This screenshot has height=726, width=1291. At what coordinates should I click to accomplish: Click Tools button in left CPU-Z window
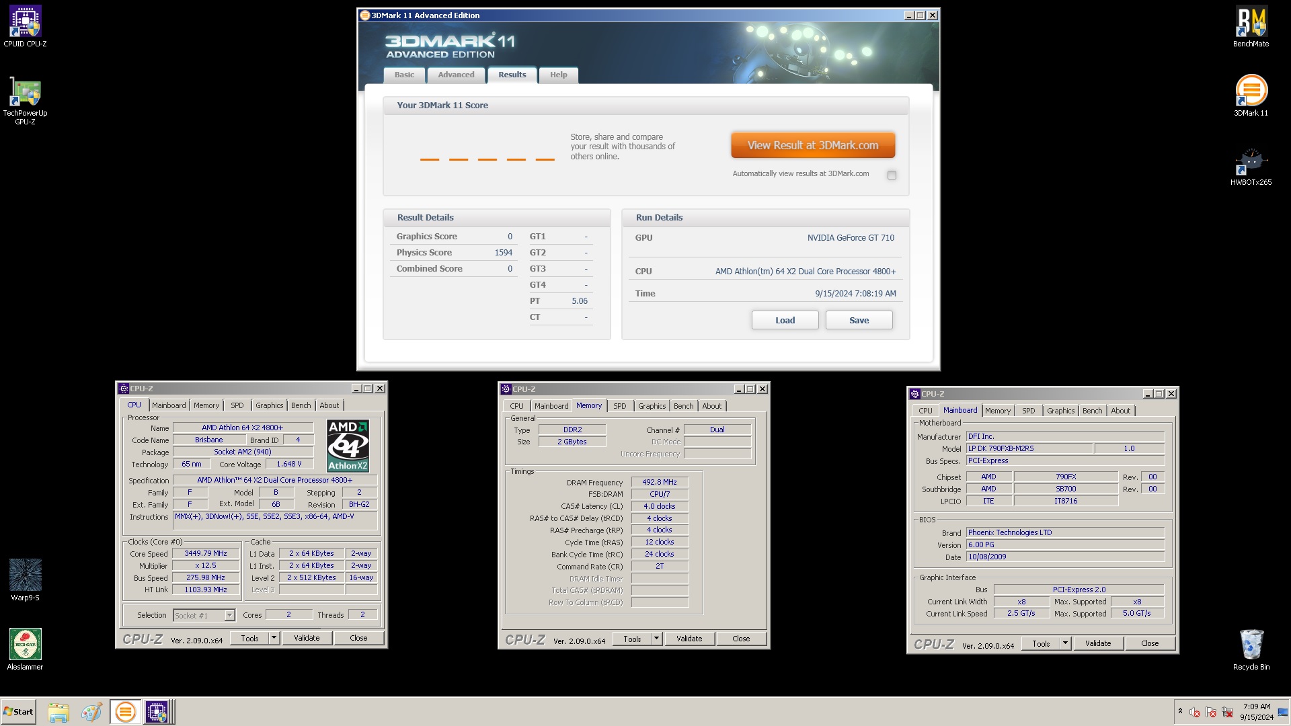[249, 638]
